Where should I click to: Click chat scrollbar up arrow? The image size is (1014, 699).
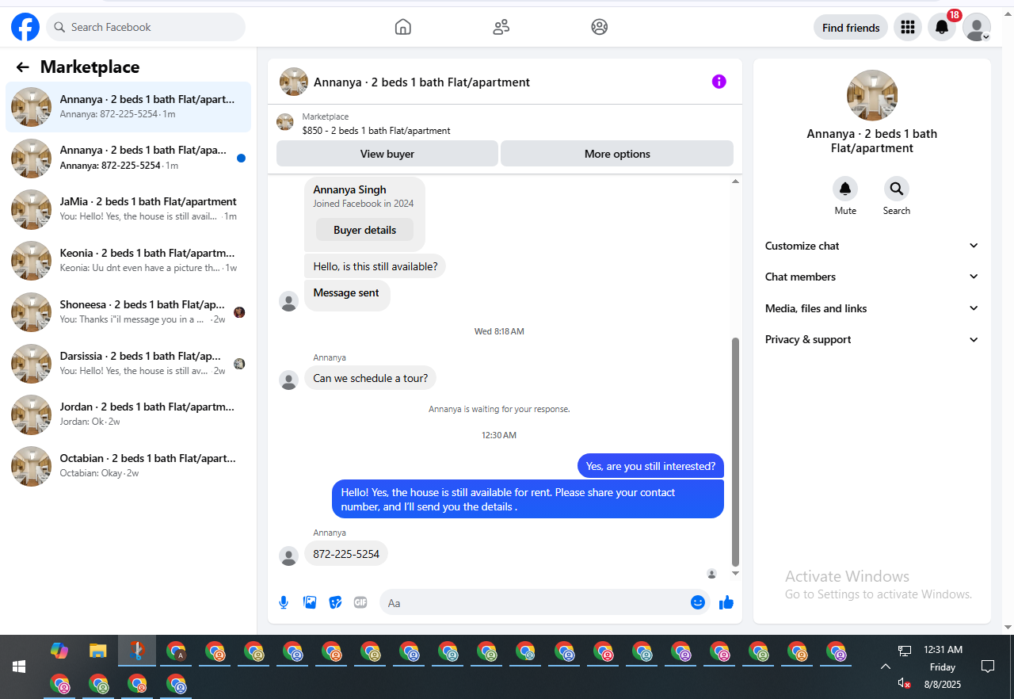pyautogui.click(x=735, y=181)
